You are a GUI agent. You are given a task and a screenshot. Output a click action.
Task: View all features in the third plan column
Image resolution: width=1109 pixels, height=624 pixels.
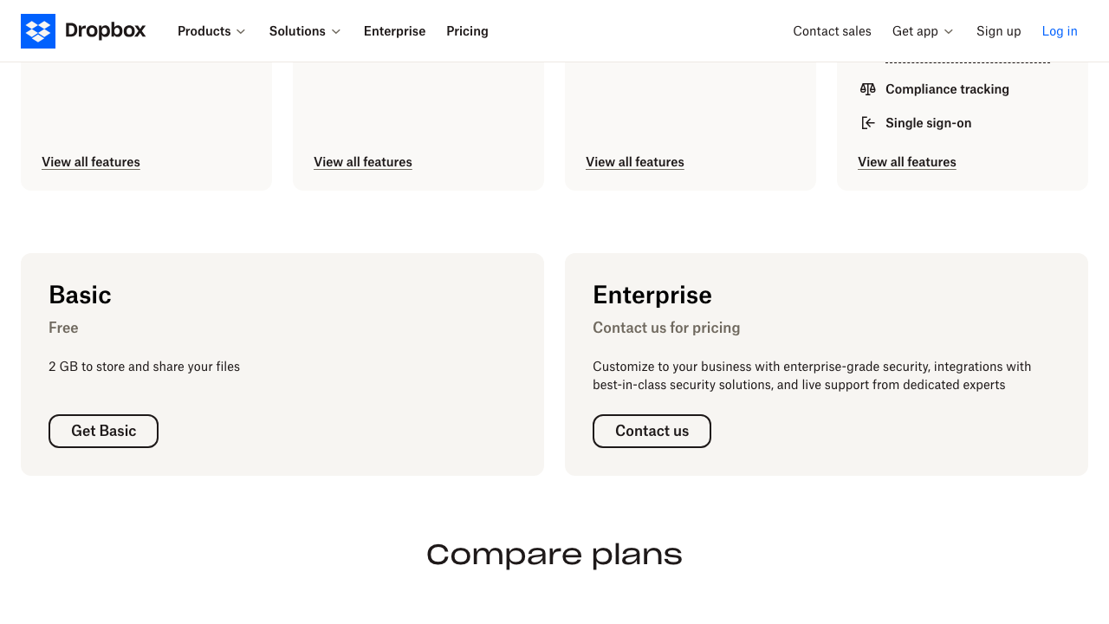(x=634, y=162)
